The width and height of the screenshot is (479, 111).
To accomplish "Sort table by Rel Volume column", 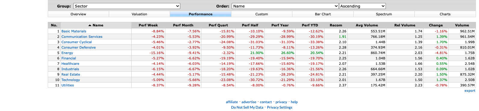I will click(x=405, y=25).
